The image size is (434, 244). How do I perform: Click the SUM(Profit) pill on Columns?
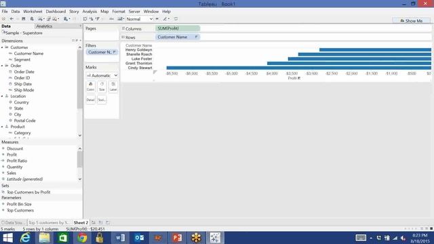pyautogui.click(x=178, y=28)
